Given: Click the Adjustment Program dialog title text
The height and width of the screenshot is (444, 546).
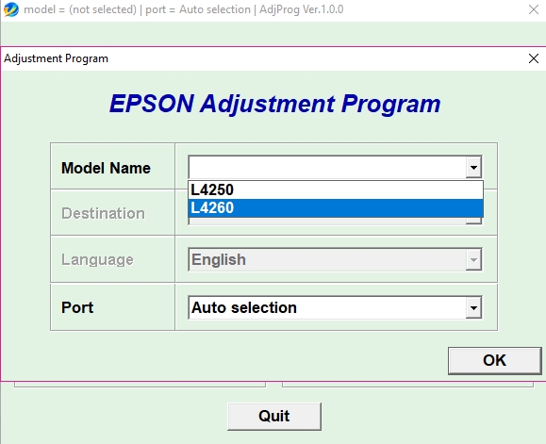Looking at the screenshot, I should [x=56, y=58].
